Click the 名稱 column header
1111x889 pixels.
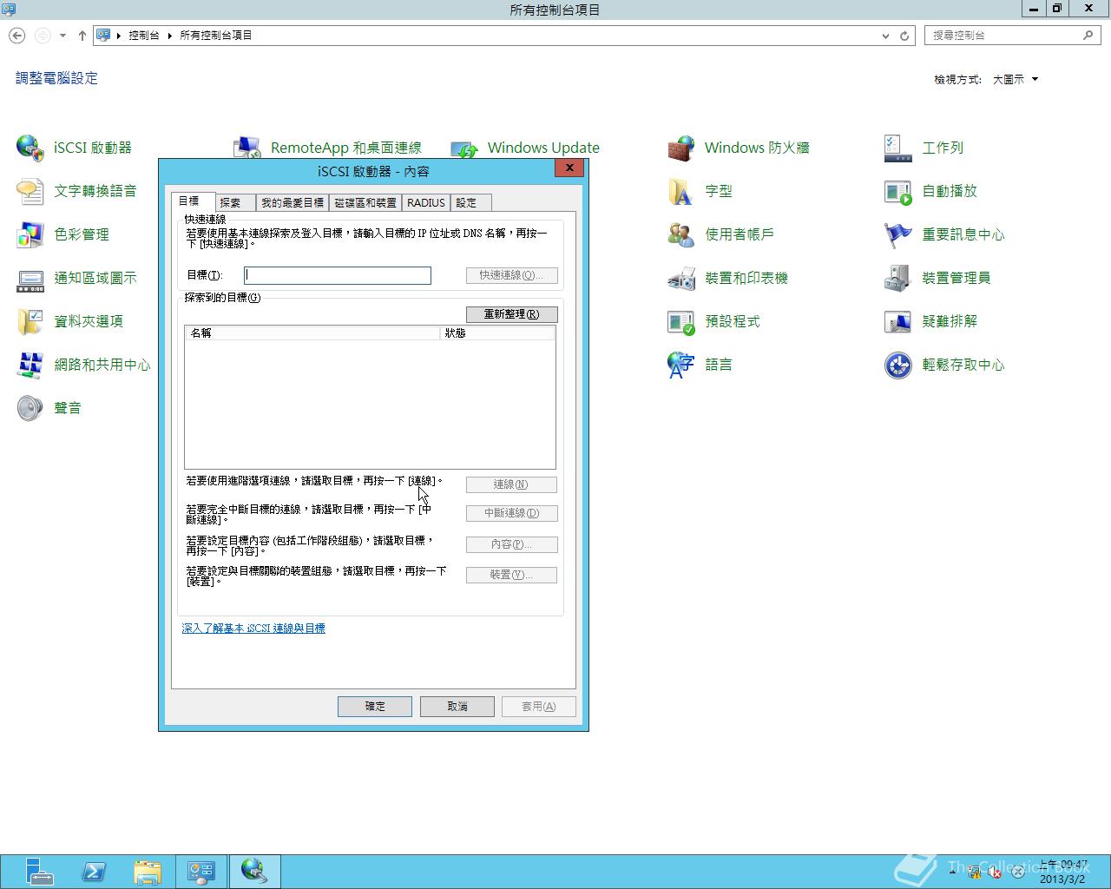(x=312, y=333)
